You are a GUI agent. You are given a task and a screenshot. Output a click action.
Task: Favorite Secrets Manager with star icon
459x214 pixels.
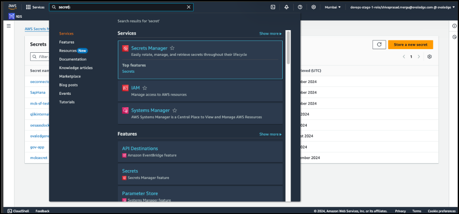(x=172, y=48)
